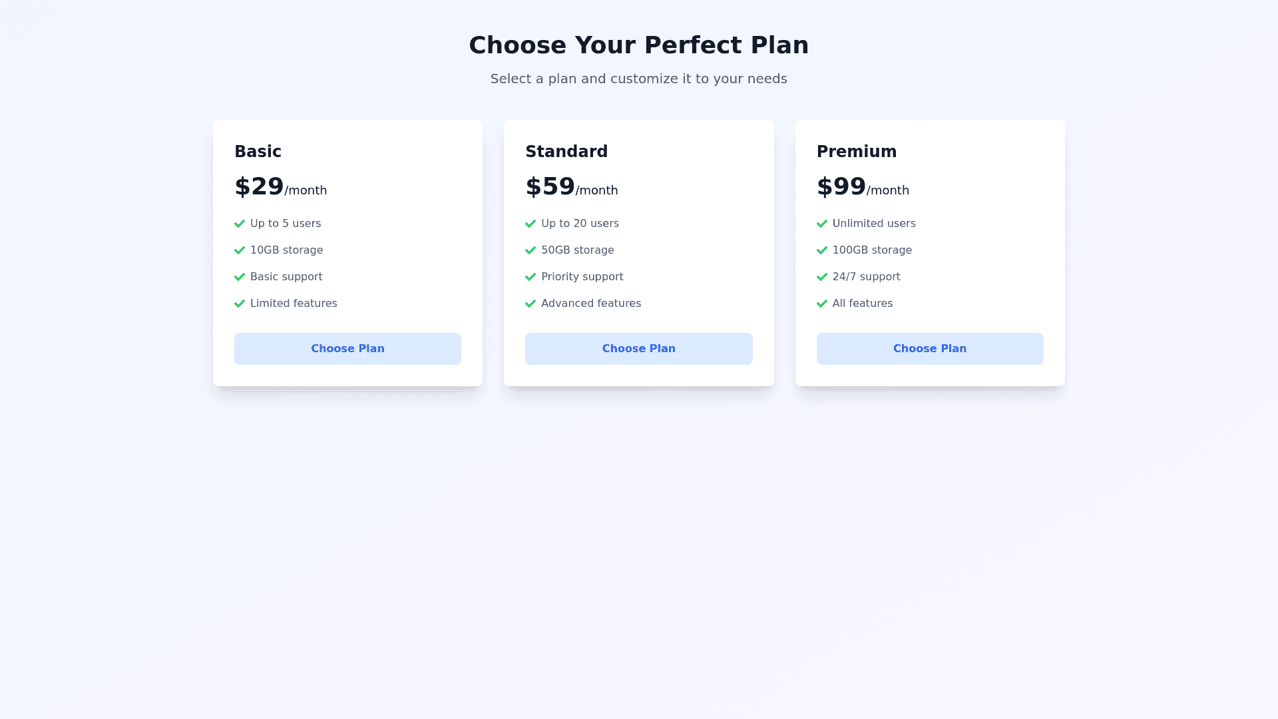
Task: Click checkmark icon beside Unlimited users
Action: tap(822, 224)
